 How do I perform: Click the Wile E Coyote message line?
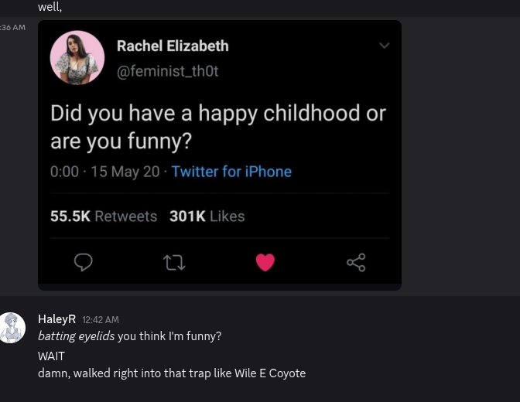pyautogui.click(x=172, y=373)
